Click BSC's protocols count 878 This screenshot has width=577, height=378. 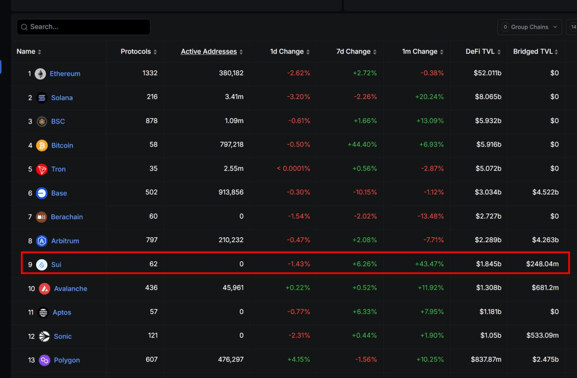[x=151, y=121]
